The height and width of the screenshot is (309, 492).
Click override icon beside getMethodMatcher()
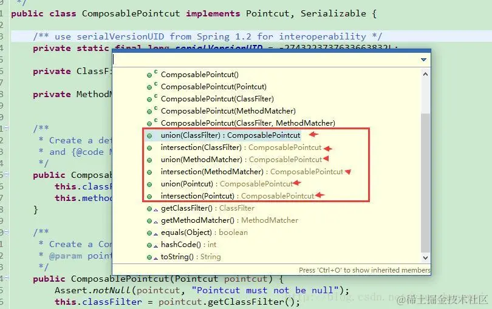(155, 222)
